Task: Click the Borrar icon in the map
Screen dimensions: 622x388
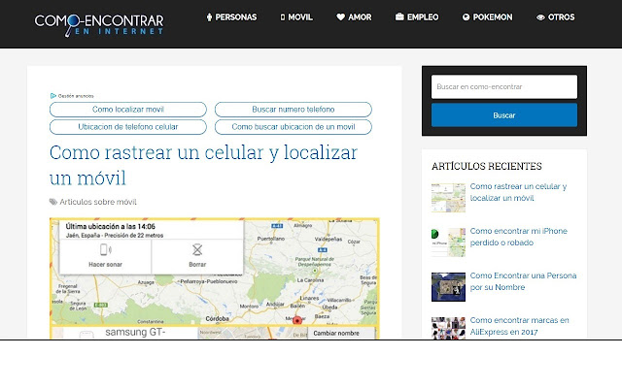Action: point(197,250)
